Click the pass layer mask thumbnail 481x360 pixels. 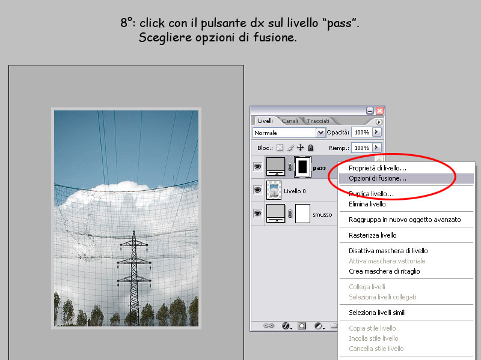tap(302, 167)
